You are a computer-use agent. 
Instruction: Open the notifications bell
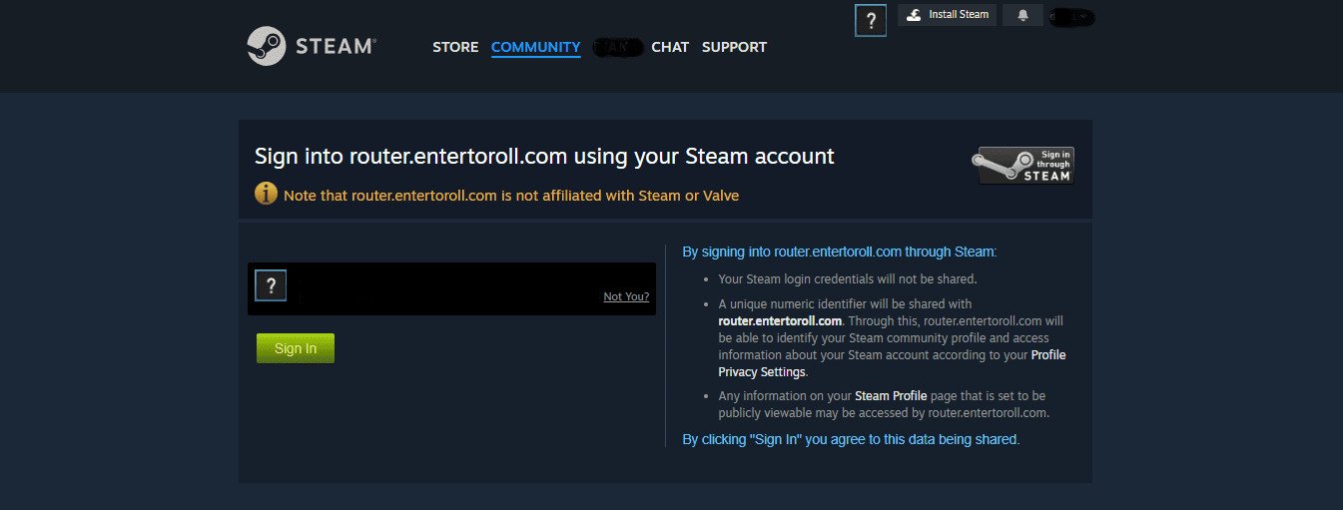1022,15
